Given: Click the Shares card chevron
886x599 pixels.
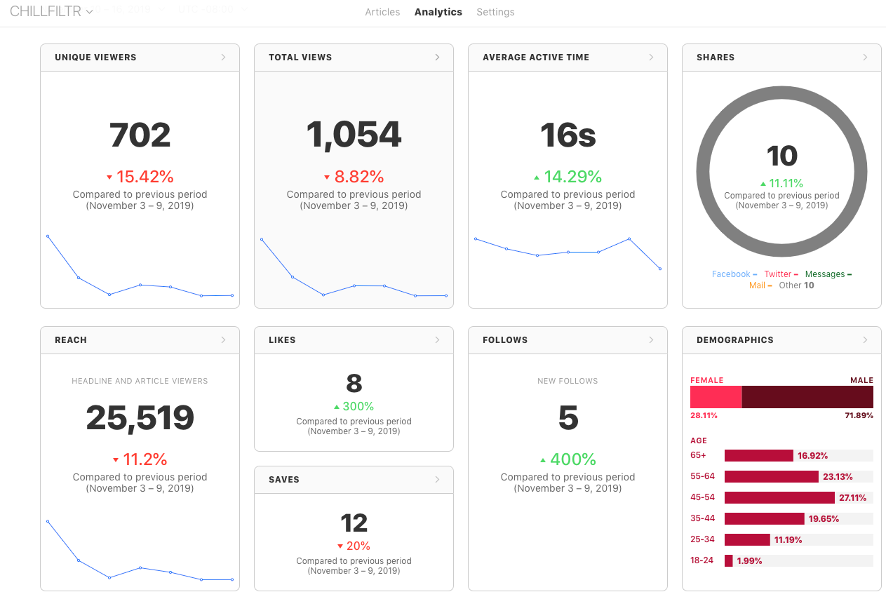Looking at the screenshot, I should [866, 58].
